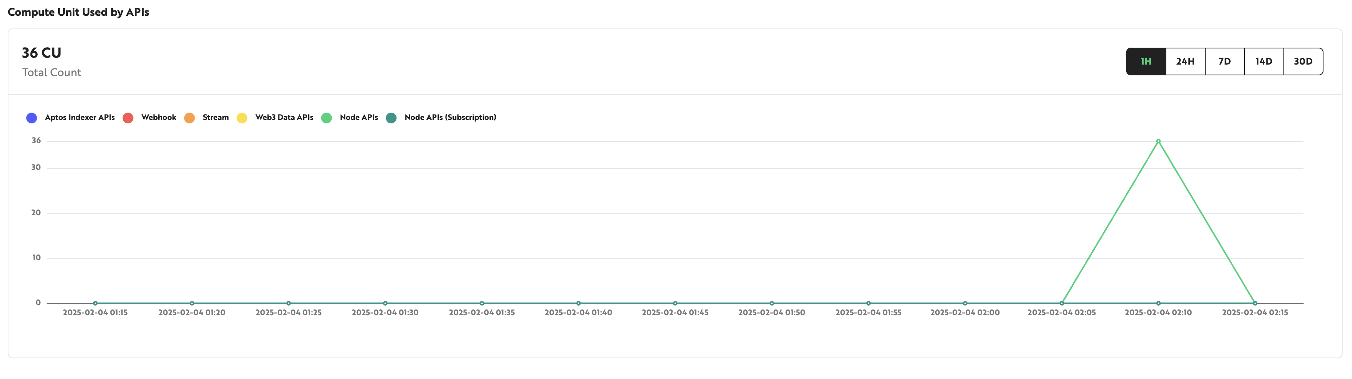This screenshot has height=379, width=1352.
Task: Click the Stream orange legend marker
Action: [x=190, y=118]
